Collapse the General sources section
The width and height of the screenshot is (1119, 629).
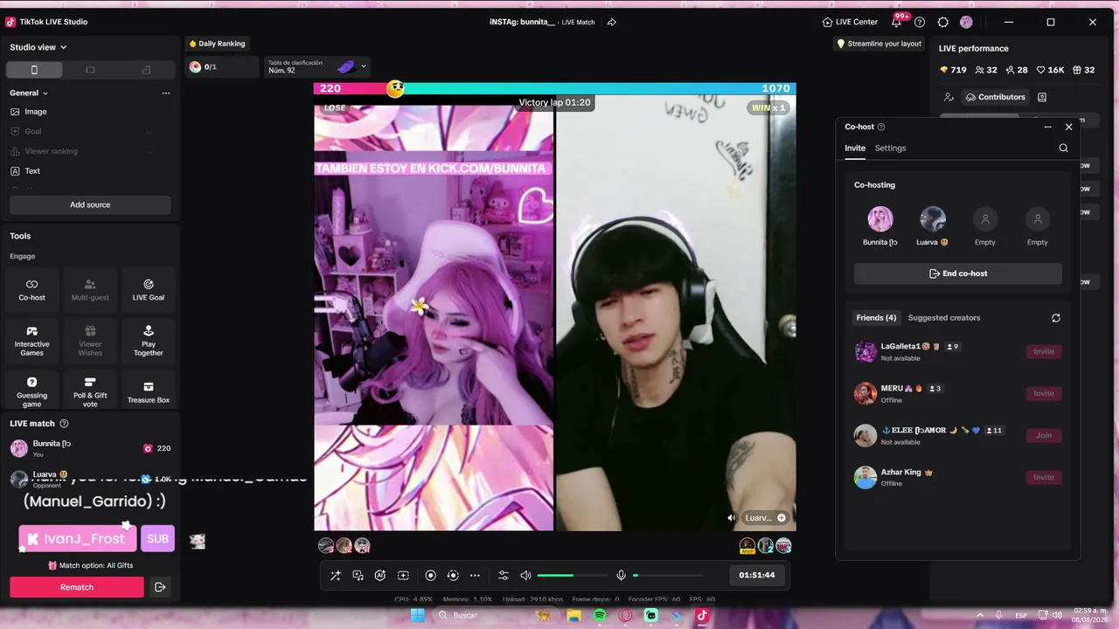click(x=29, y=93)
